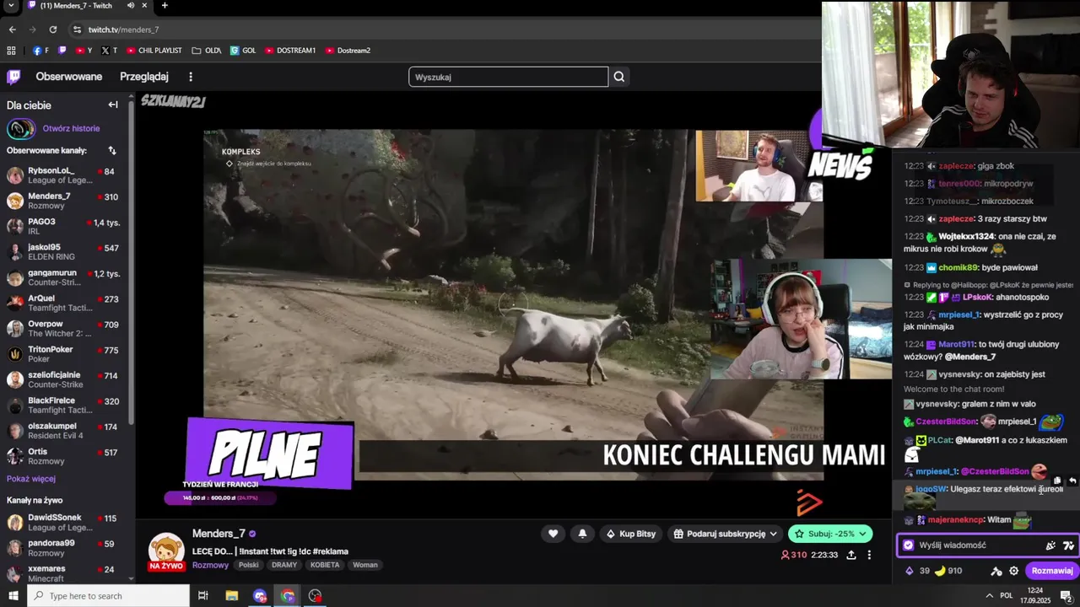Click the sidebar scrollbar
The image size is (1080, 607).
[131, 261]
